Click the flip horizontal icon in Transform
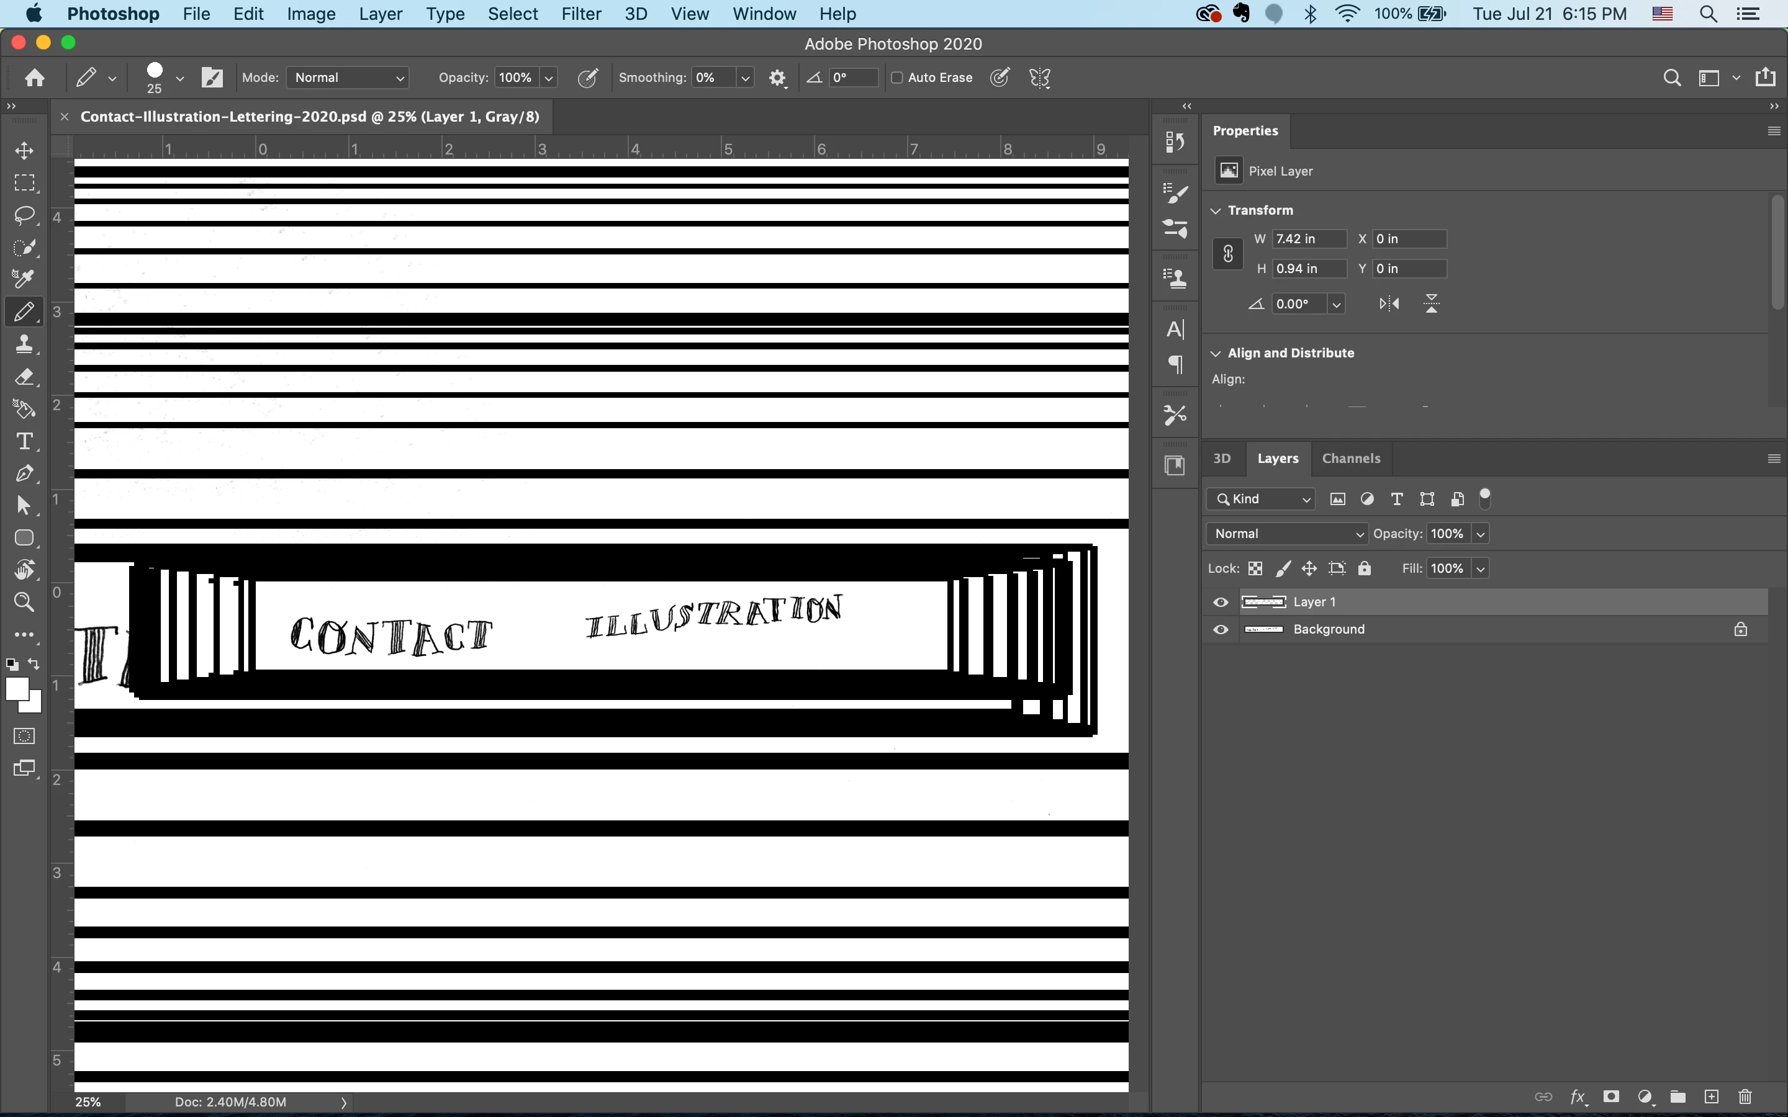 [1389, 303]
